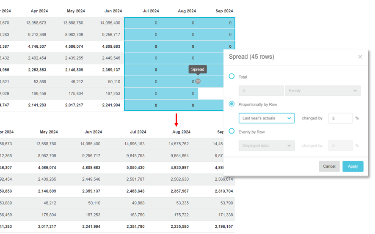Click the Total amount input field

(261, 91)
